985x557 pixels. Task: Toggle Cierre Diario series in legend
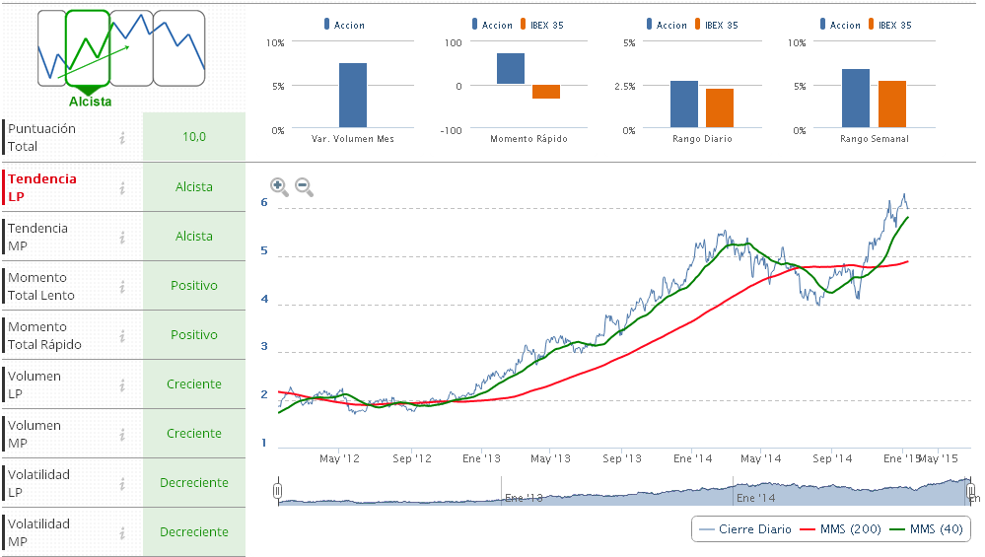[744, 529]
